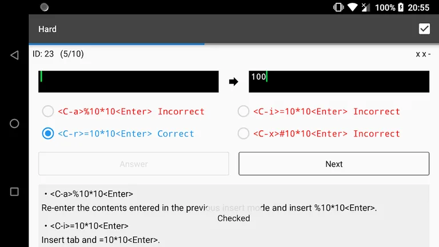
Task: Tap the Wi-Fi icon in status bar
Action: point(353,7)
